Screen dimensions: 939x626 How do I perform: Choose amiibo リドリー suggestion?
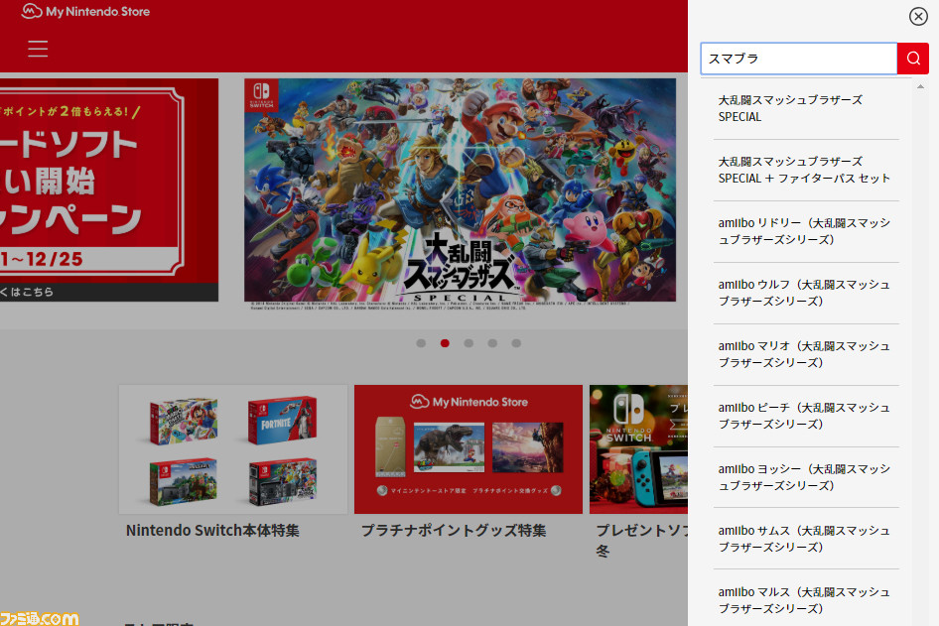(805, 231)
